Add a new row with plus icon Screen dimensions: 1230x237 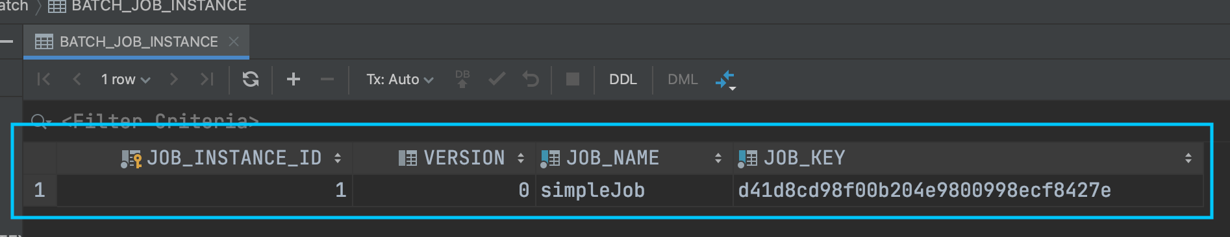pyautogui.click(x=294, y=79)
